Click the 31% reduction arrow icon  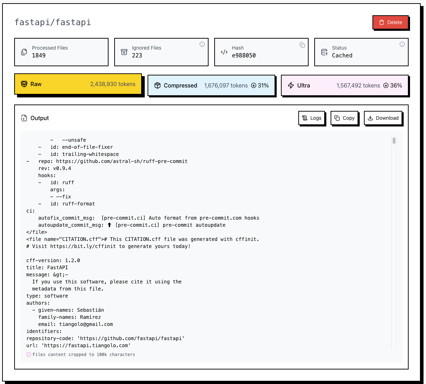coord(254,85)
